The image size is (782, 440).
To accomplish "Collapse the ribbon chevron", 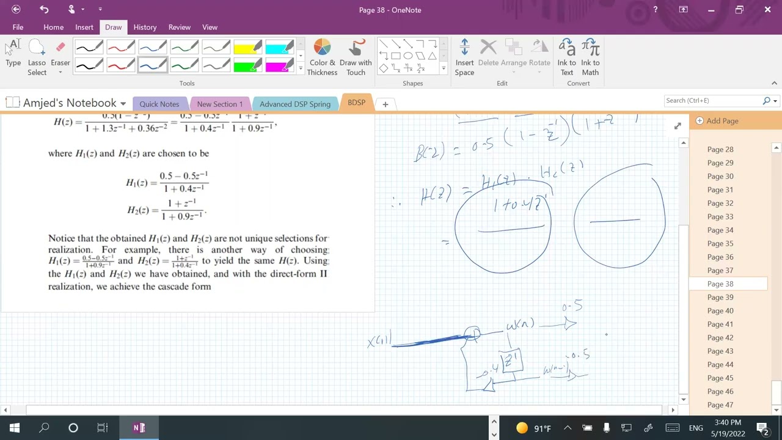I will pyautogui.click(x=775, y=83).
